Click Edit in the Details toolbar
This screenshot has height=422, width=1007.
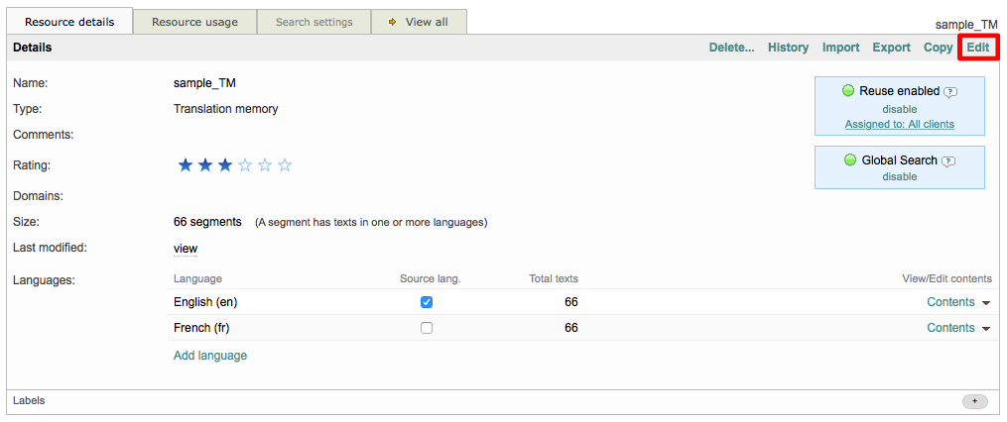tap(977, 48)
